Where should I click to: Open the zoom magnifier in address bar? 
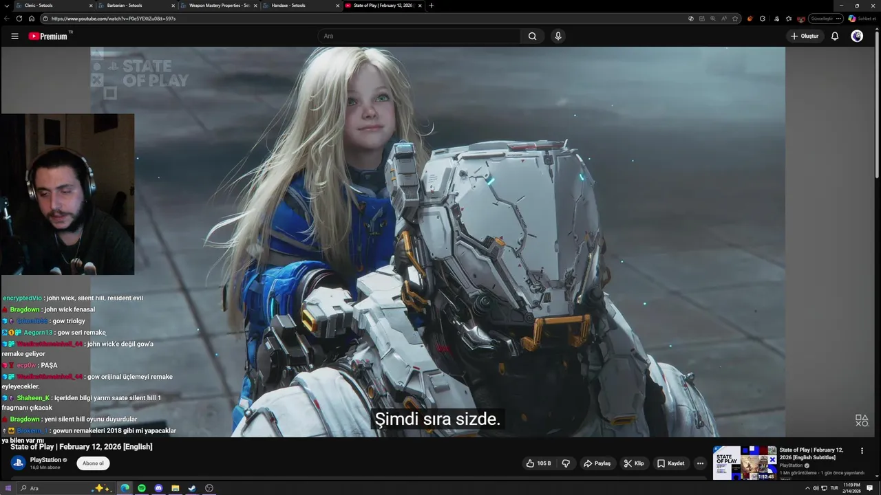coord(712,19)
